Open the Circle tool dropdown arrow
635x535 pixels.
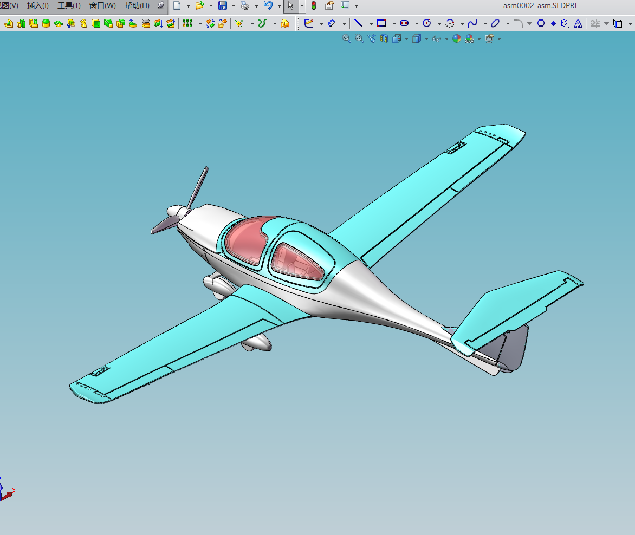tap(439, 24)
